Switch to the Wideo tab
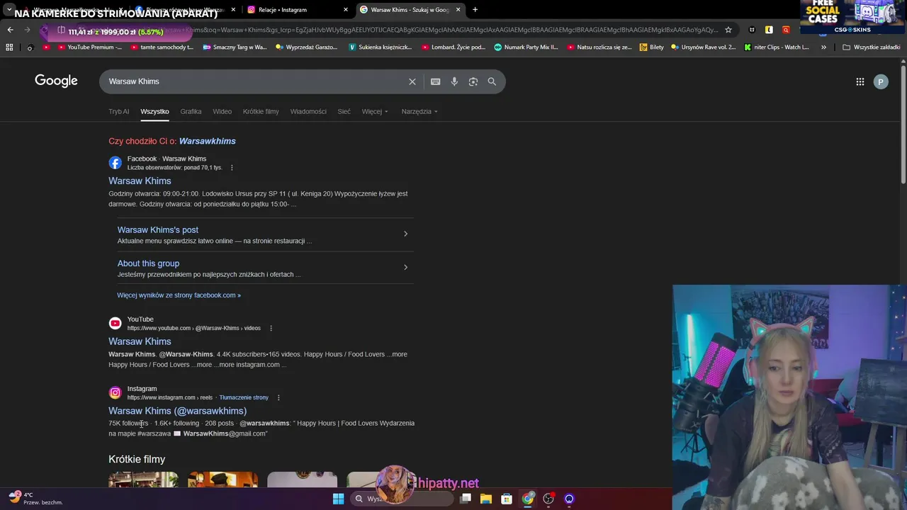The height and width of the screenshot is (510, 907). pos(222,111)
